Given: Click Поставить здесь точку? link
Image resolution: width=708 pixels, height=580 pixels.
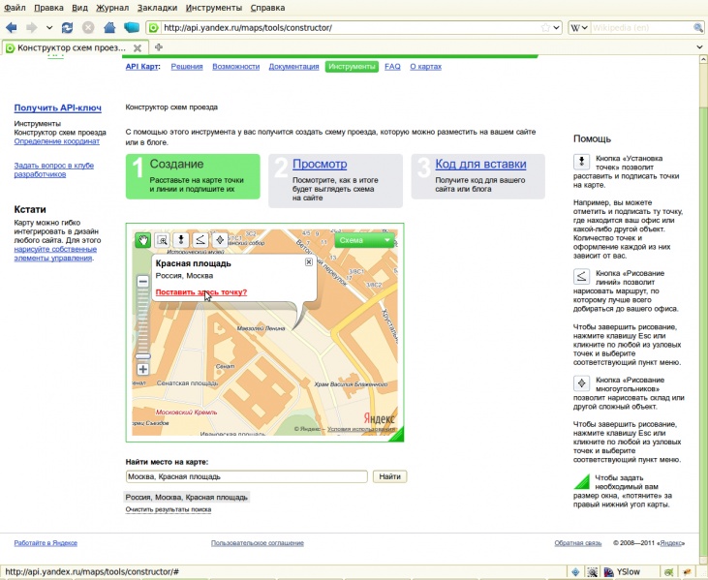Looking at the screenshot, I should pos(200,292).
